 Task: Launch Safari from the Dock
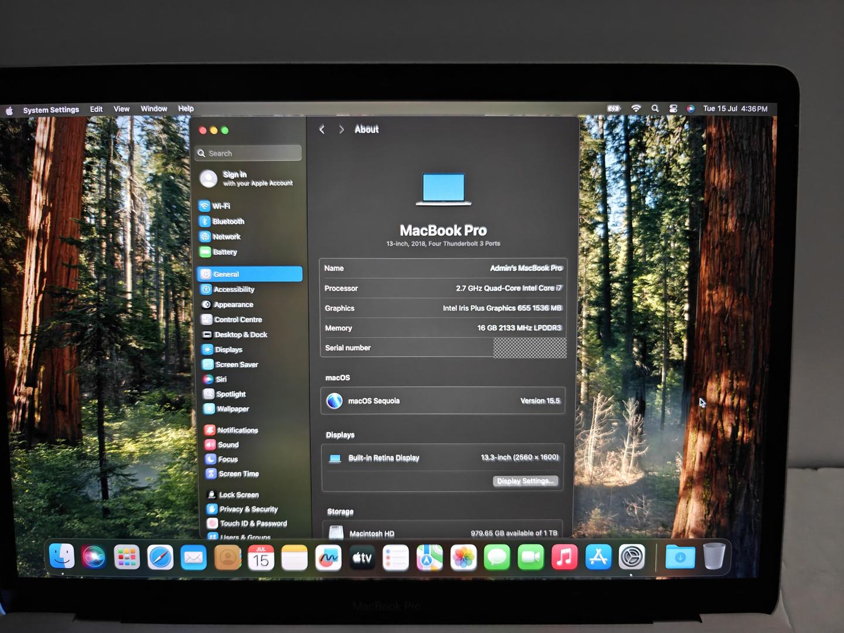click(160, 557)
